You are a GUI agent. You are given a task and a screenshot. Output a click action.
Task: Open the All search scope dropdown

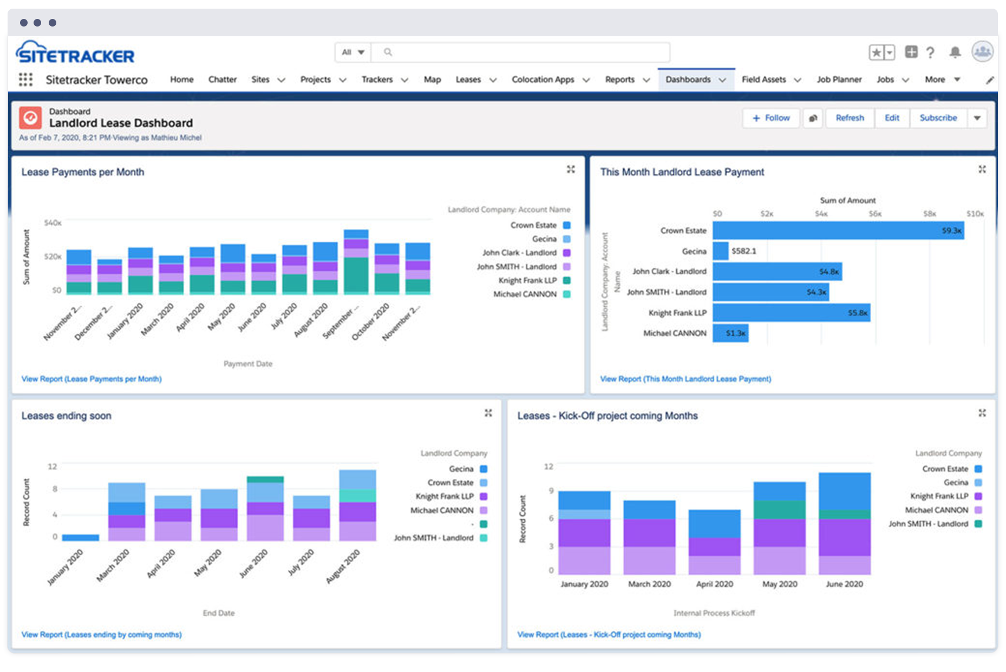(353, 52)
